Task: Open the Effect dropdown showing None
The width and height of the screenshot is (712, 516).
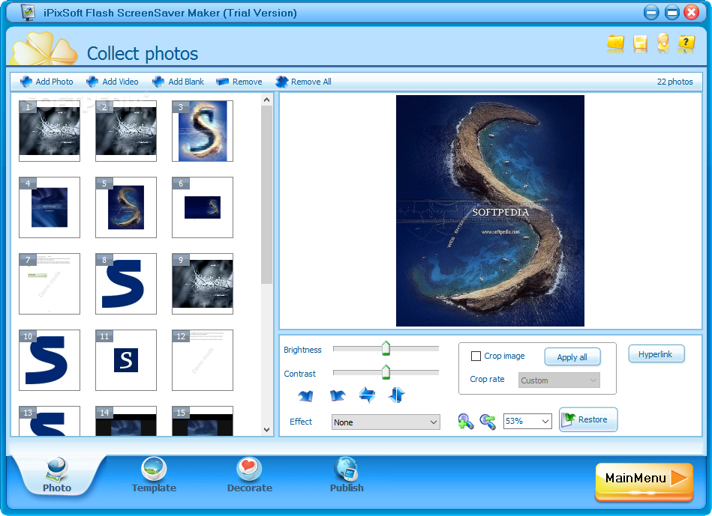Action: tap(386, 422)
